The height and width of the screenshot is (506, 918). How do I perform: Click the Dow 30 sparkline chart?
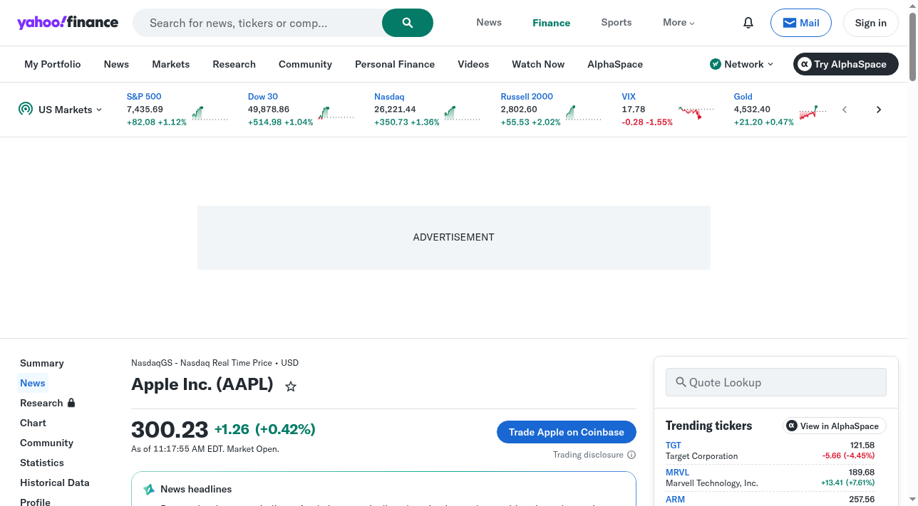(336, 112)
